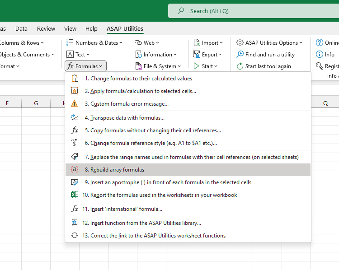Choose Copy formulas without changing cell references
339x270 pixels.
(x=188, y=130)
